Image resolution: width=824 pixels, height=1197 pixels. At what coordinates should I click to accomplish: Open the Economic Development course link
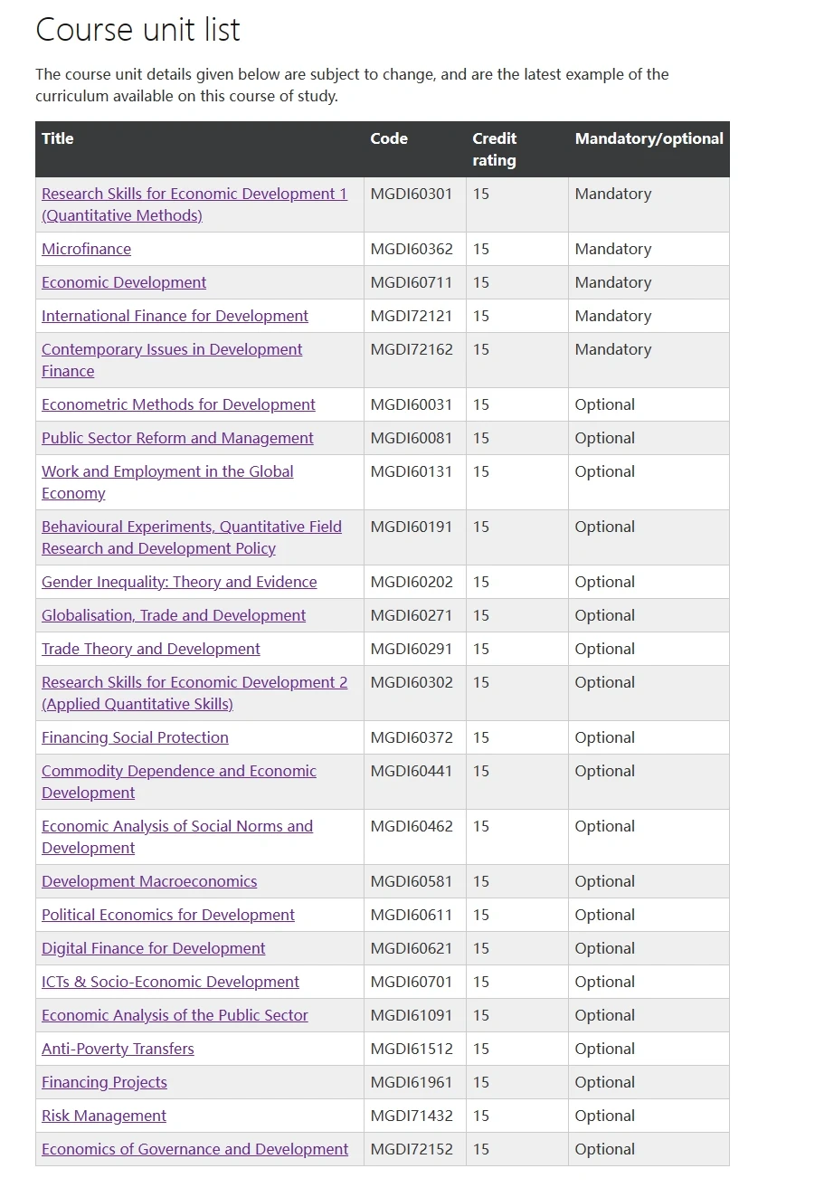click(x=124, y=282)
